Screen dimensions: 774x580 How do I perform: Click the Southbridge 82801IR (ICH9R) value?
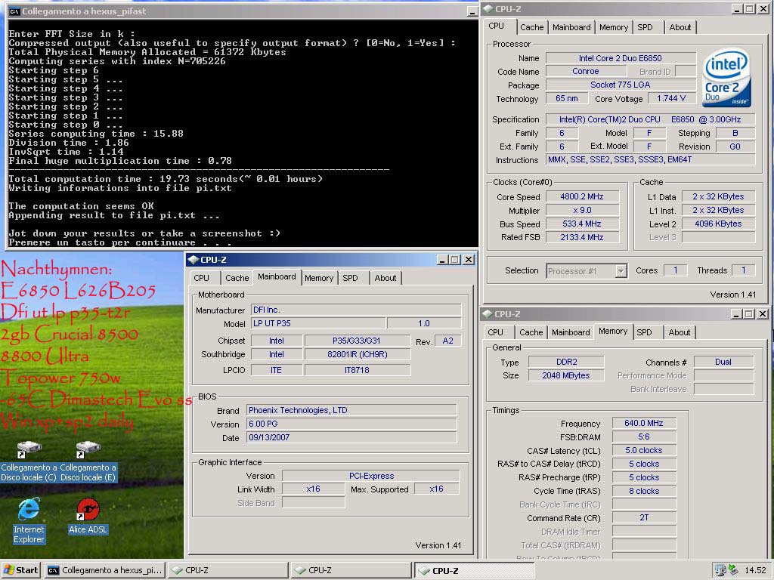[358, 354]
